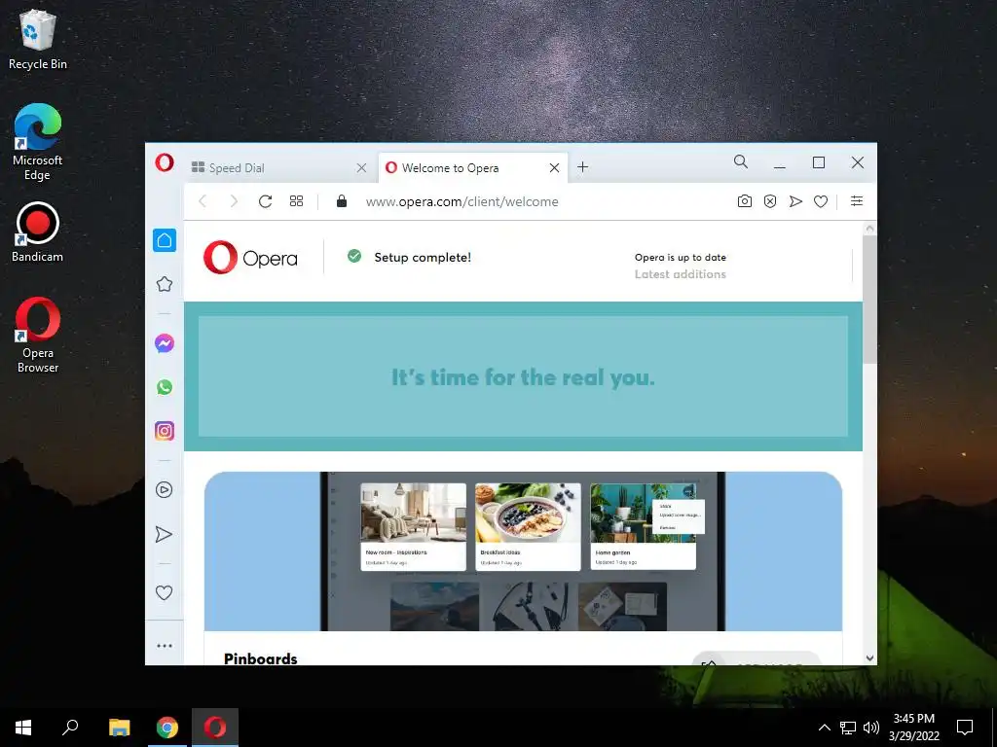Select the Recycle Bin desktop icon
The image size is (997, 747).
tap(38, 39)
